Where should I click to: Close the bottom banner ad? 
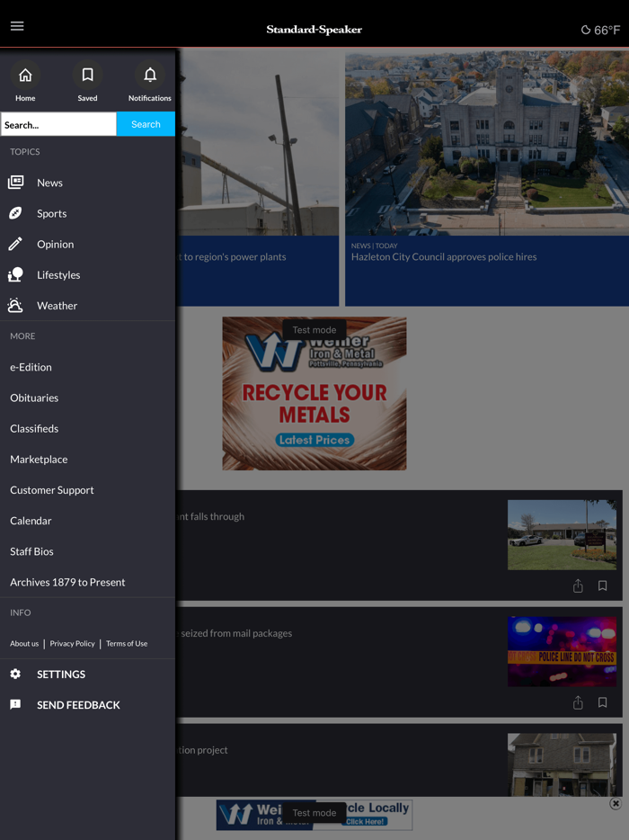[616, 803]
